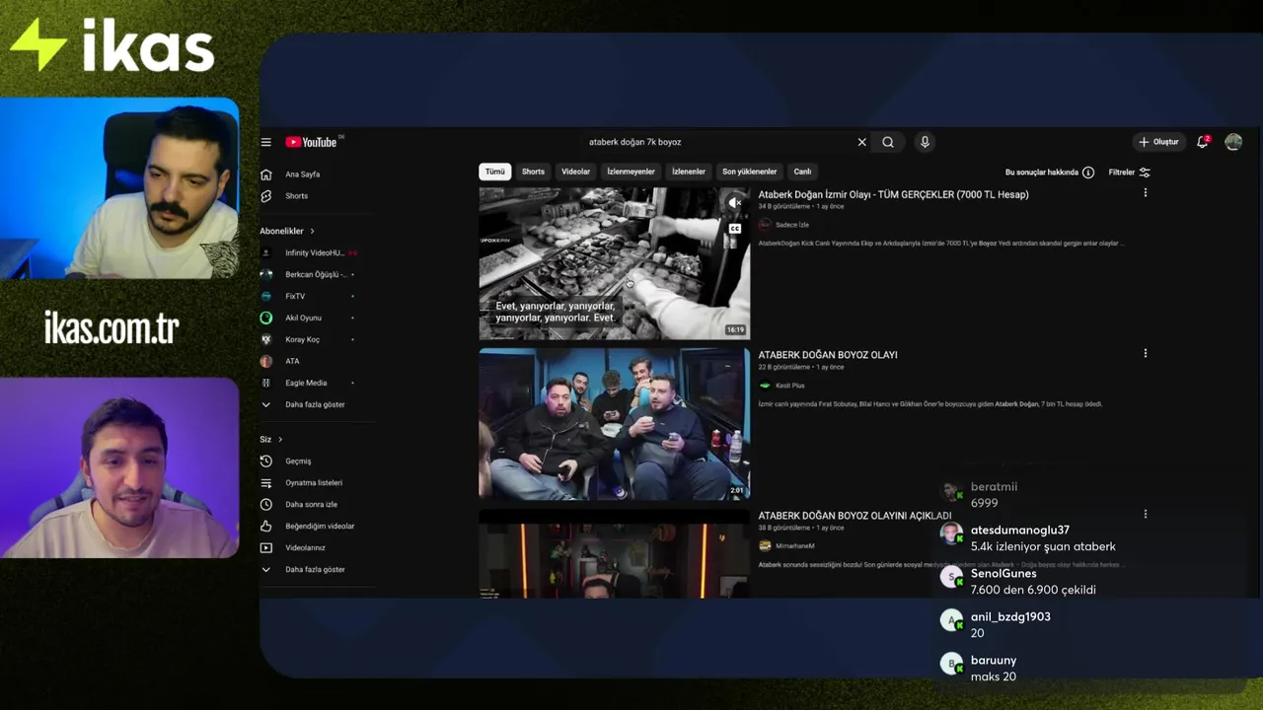Open the account avatar menu
This screenshot has width=1263, height=710.
[x=1233, y=142]
